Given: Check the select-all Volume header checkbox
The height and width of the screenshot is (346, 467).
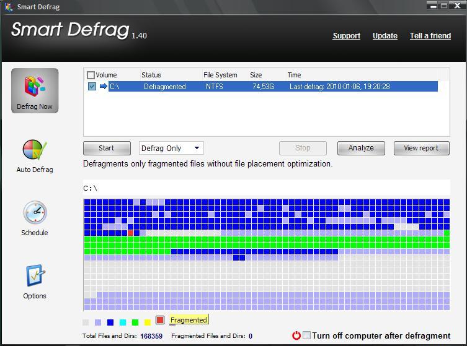Looking at the screenshot, I should [91, 75].
